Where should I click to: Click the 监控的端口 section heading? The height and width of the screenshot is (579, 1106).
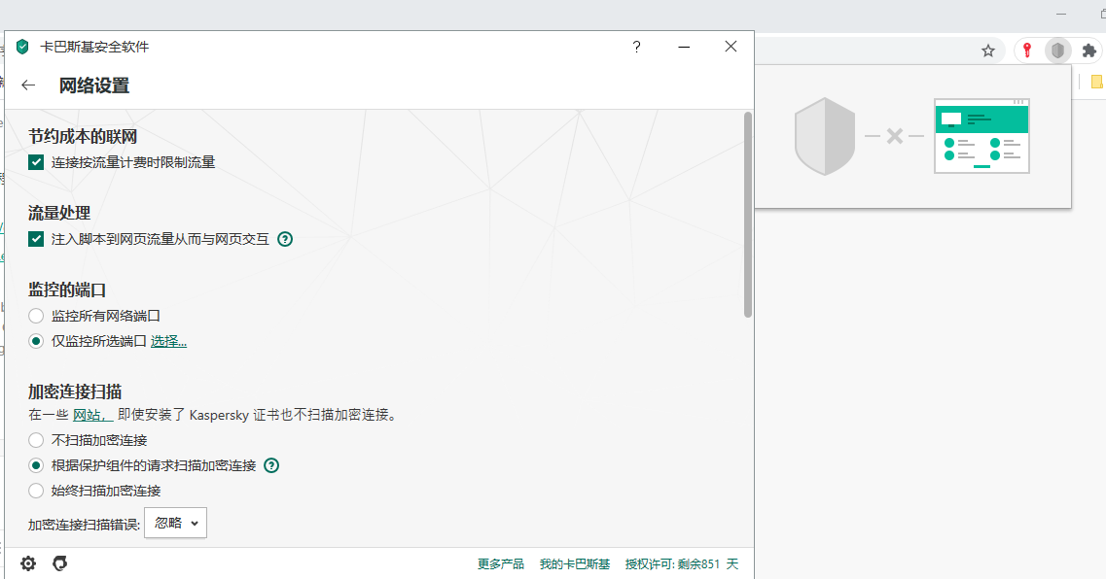pyautogui.click(x=67, y=289)
